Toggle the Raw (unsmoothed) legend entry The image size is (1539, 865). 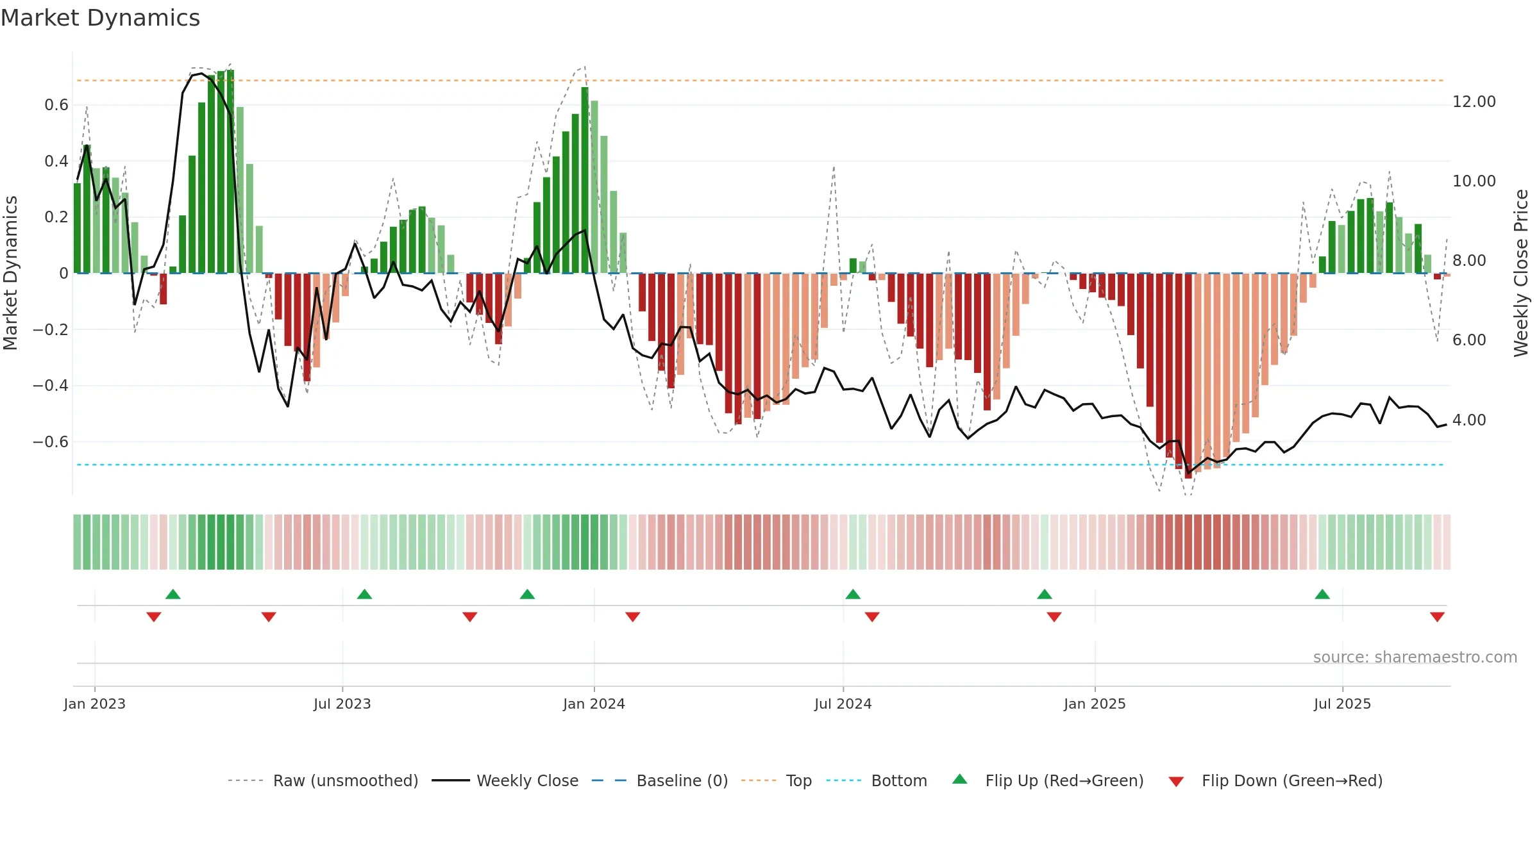(x=323, y=780)
